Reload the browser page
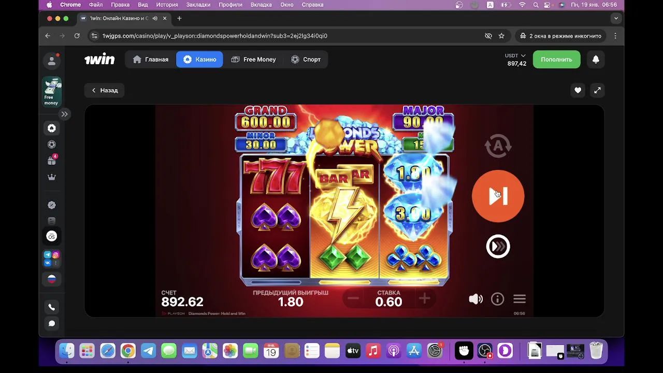Screen dimensions: 663x373 point(77,36)
